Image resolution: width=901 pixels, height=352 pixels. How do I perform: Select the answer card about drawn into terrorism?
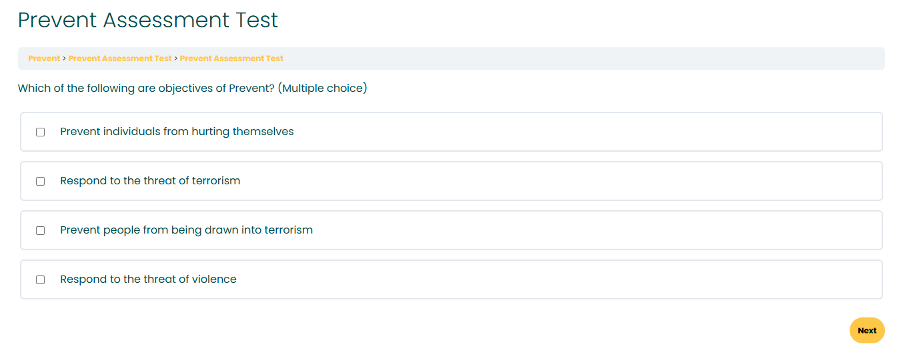[452, 230]
